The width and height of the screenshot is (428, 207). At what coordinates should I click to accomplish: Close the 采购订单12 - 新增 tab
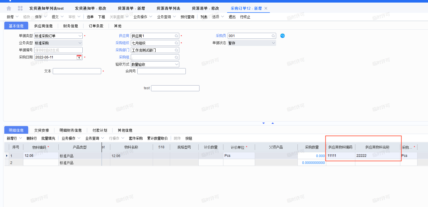[266, 8]
